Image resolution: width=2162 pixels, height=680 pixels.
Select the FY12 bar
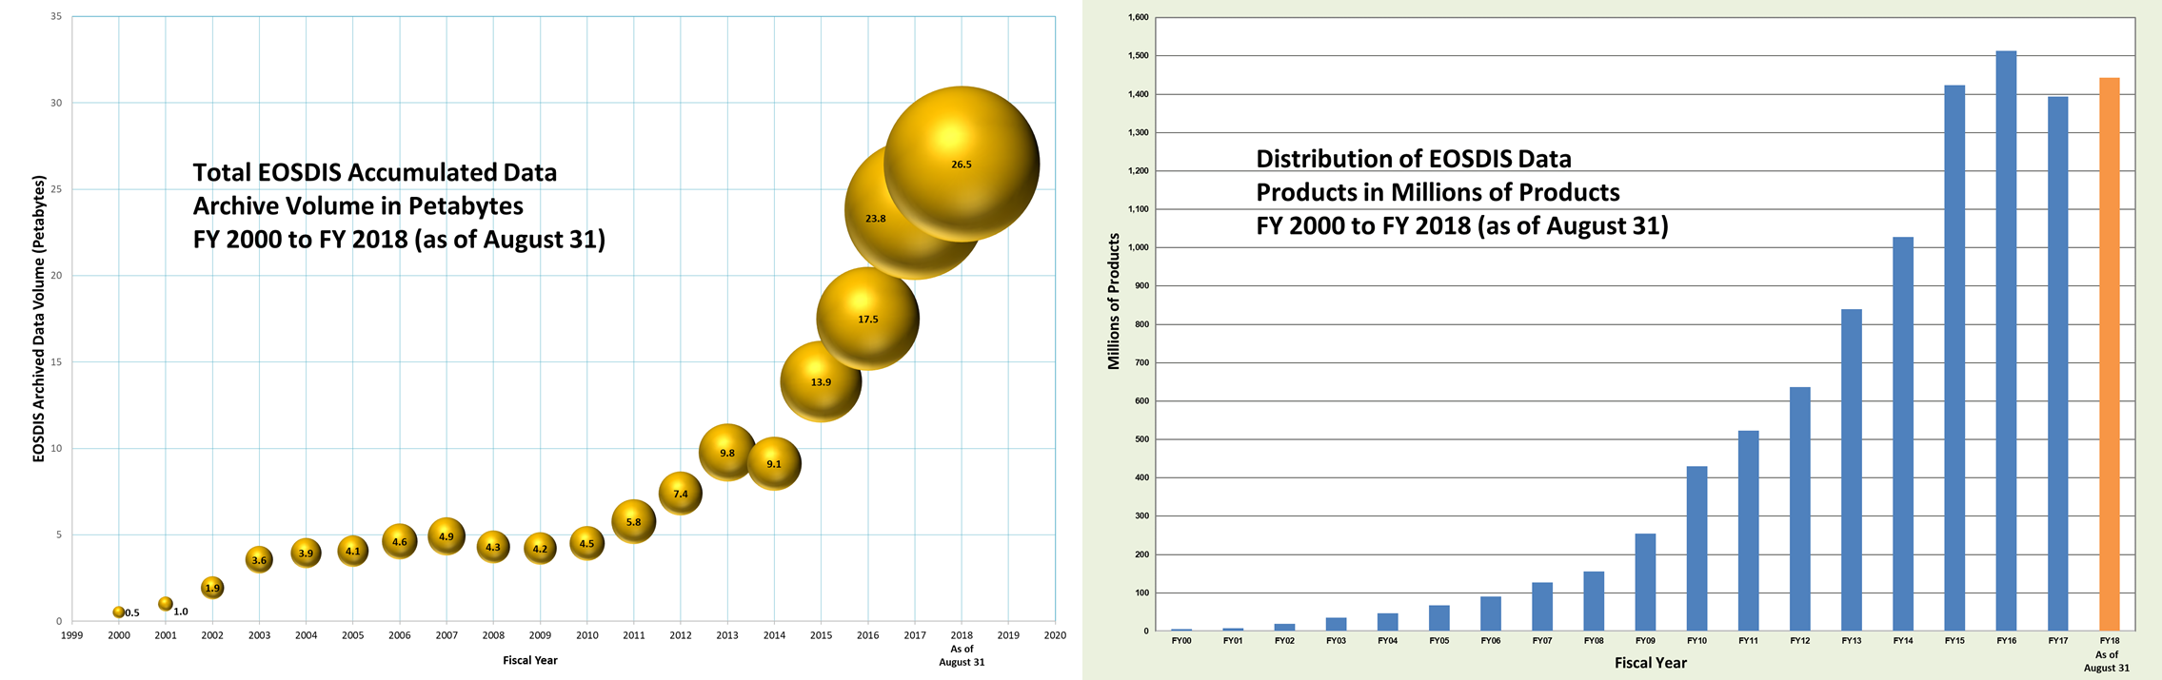coord(1800,509)
